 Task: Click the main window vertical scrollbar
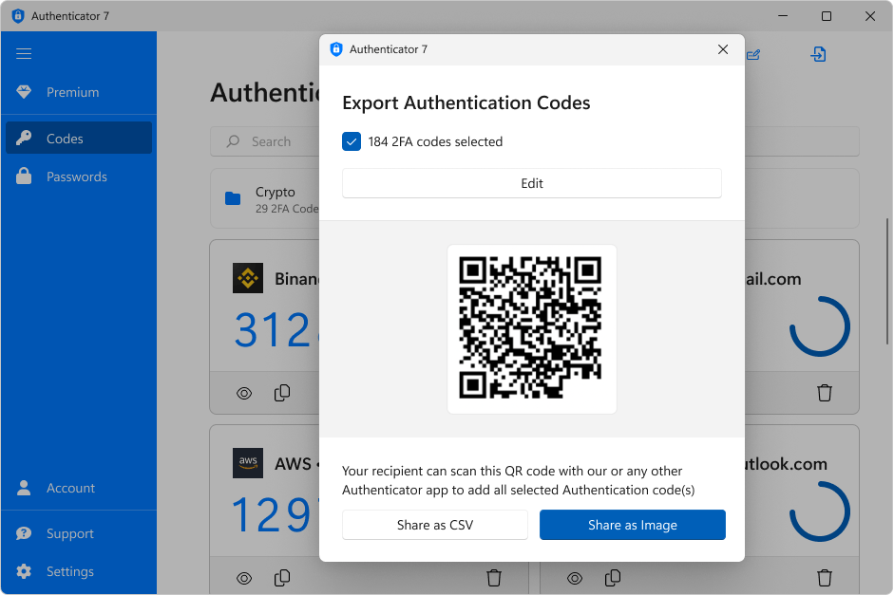pos(887,281)
